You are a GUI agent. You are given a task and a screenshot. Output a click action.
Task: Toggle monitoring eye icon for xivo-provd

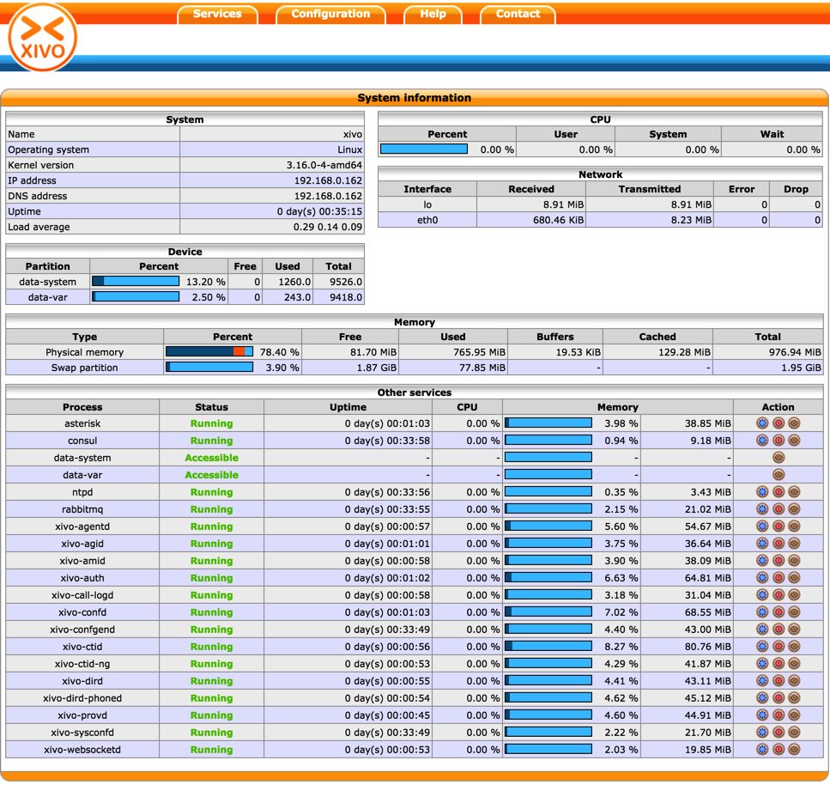(794, 715)
